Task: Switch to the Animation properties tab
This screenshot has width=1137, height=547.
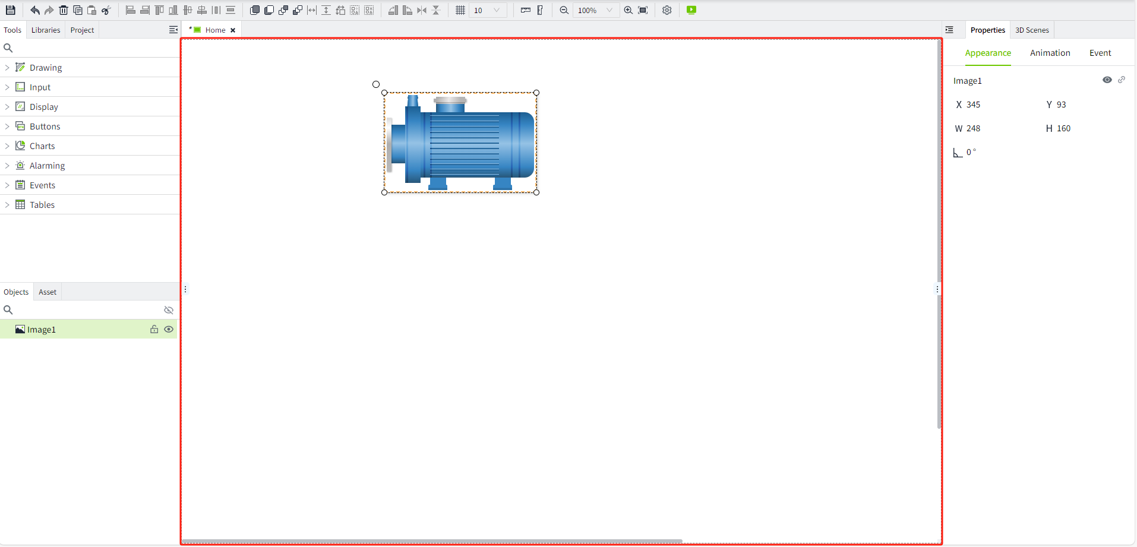Action: click(1050, 53)
